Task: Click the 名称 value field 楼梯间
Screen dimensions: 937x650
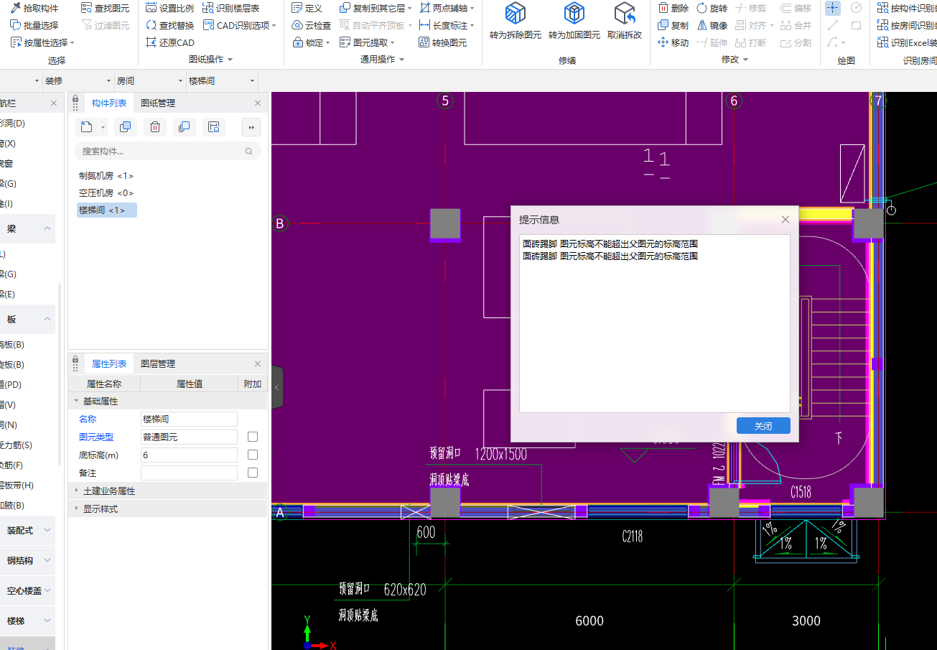Action: pos(189,419)
